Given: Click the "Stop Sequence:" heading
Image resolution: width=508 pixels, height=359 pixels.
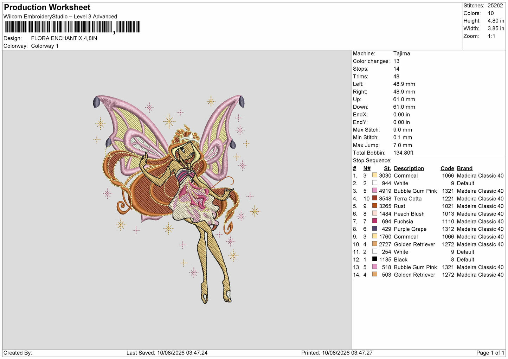Looking at the screenshot, I should (372, 161).
